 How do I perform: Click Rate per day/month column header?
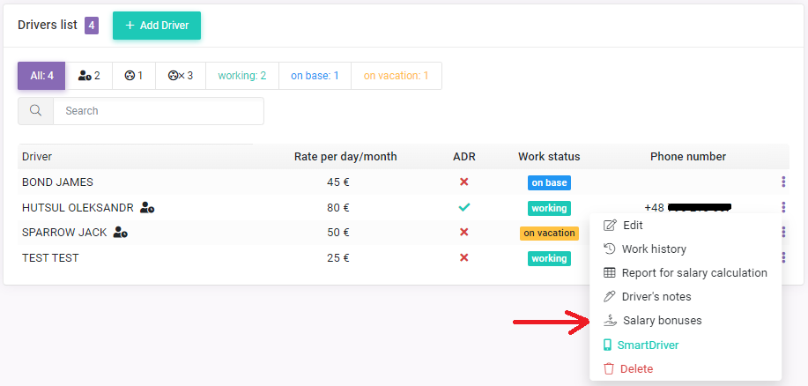pyautogui.click(x=345, y=157)
